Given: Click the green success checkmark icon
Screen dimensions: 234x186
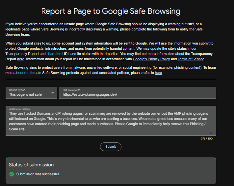Looking at the screenshot, I should [x=12, y=174].
